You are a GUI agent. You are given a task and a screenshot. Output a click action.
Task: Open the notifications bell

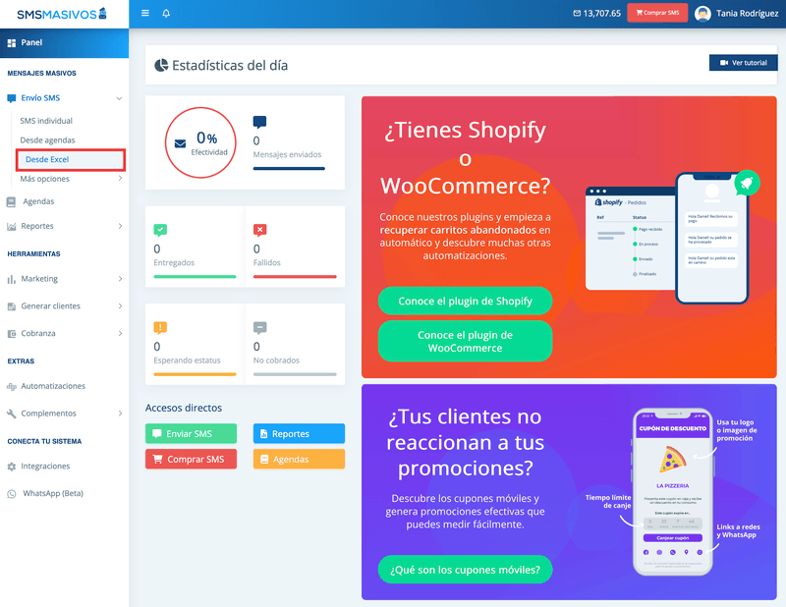tap(166, 13)
